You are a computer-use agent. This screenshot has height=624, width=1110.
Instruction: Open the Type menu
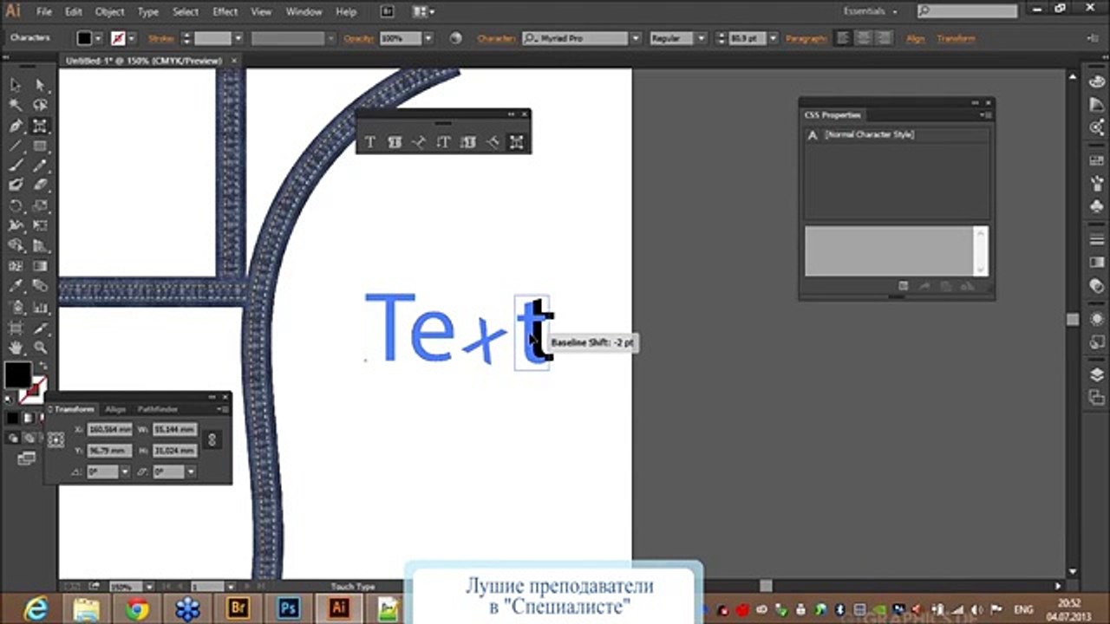[148, 12]
